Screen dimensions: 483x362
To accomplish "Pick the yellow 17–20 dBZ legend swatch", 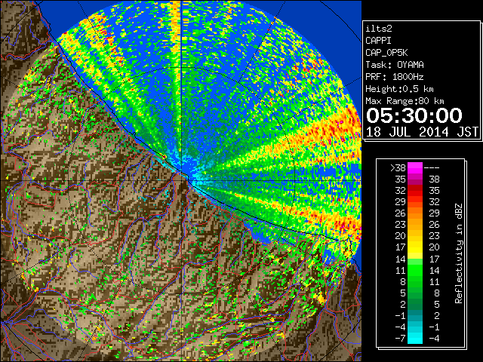I will click(415, 247).
